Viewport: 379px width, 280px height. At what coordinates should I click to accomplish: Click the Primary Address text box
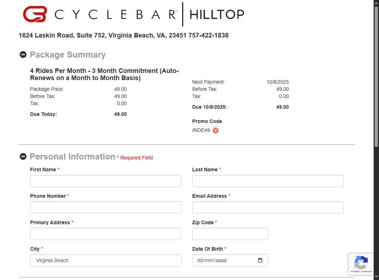[x=106, y=234]
